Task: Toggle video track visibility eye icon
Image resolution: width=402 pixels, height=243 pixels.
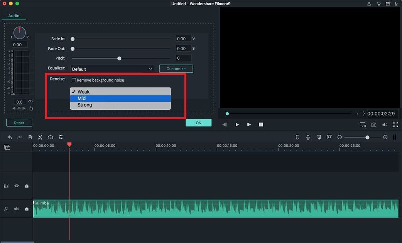Action: [x=17, y=186]
